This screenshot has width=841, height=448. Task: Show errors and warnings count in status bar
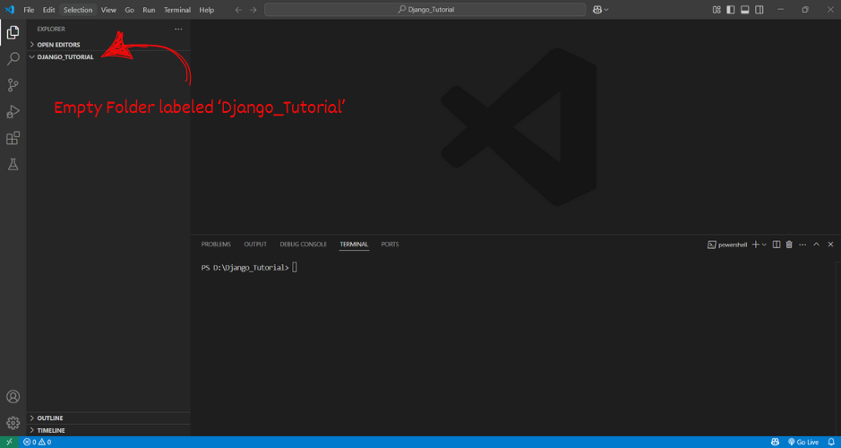37,442
